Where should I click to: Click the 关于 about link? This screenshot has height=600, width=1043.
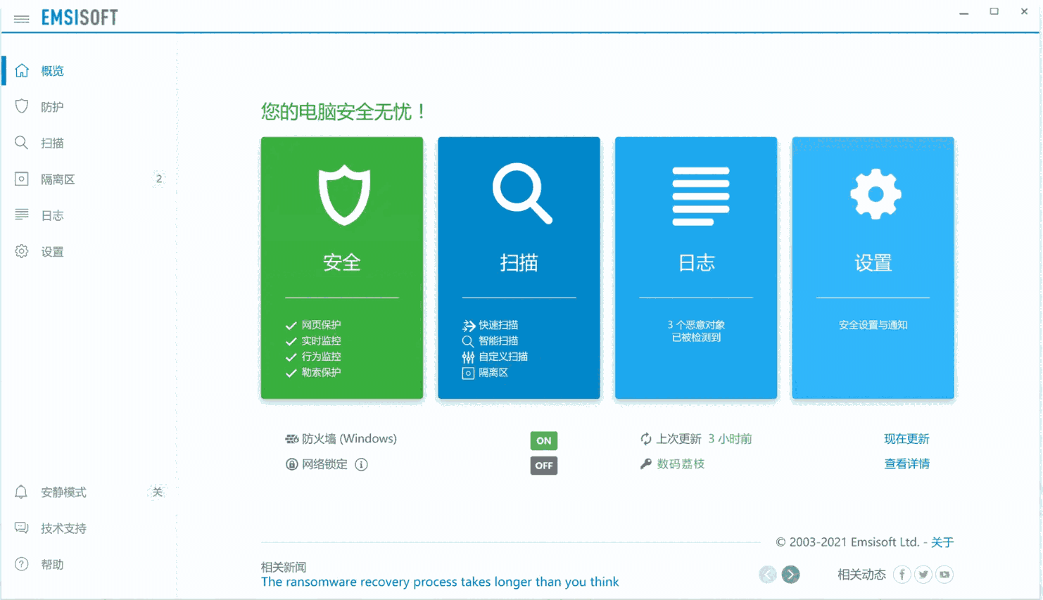click(942, 542)
